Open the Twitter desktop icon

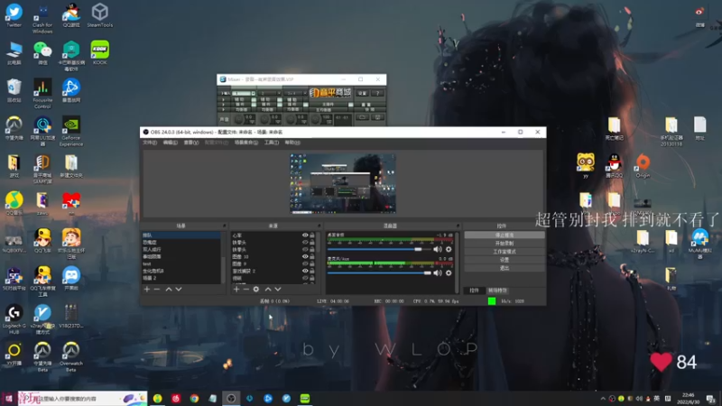pyautogui.click(x=14, y=15)
